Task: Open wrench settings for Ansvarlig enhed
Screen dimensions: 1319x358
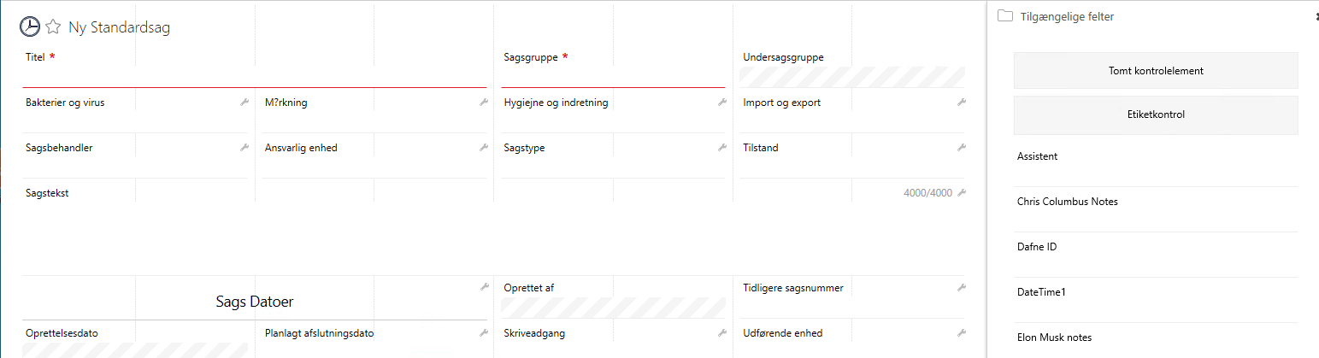Action: click(x=483, y=148)
